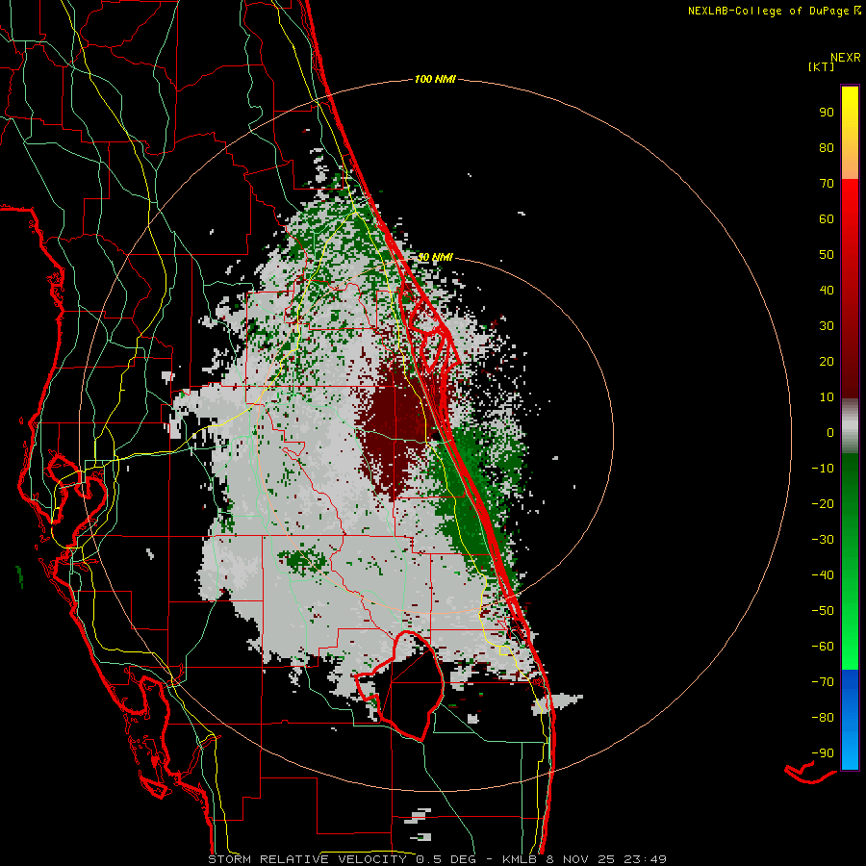Screen dimensions: 866x866
Task: Click the 70 value on velocity scale
Action: coord(827,184)
